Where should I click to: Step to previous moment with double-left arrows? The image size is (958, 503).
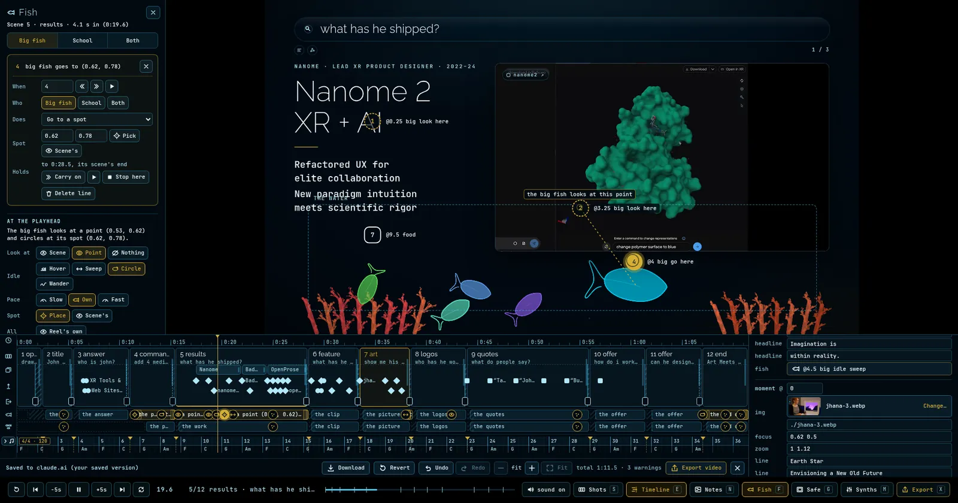coord(82,86)
